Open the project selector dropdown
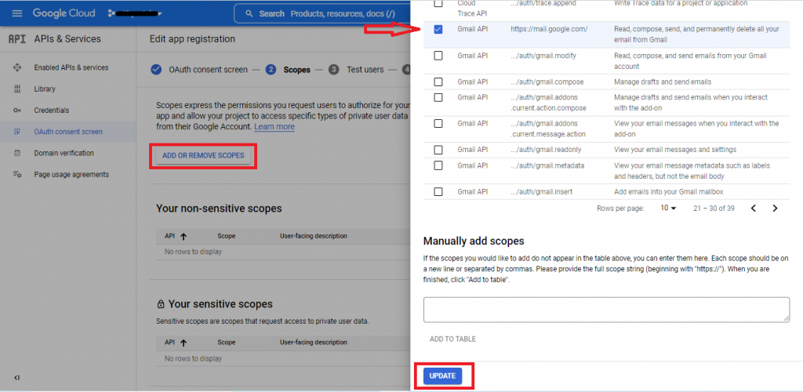 135,13
